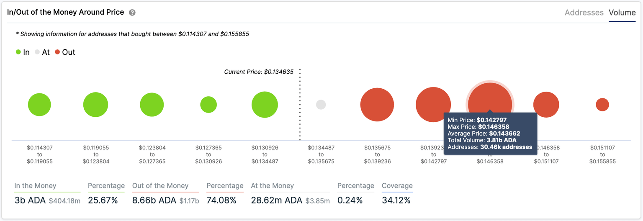643x221 pixels.
Task: Toggle the red Out legend item
Action: (x=65, y=52)
